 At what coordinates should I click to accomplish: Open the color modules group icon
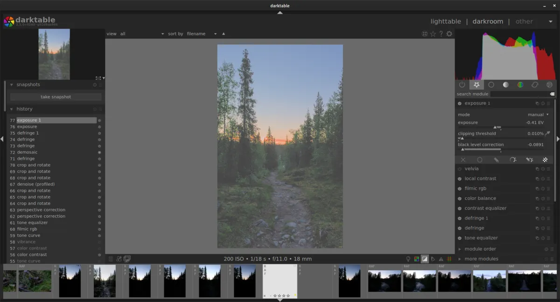click(521, 84)
